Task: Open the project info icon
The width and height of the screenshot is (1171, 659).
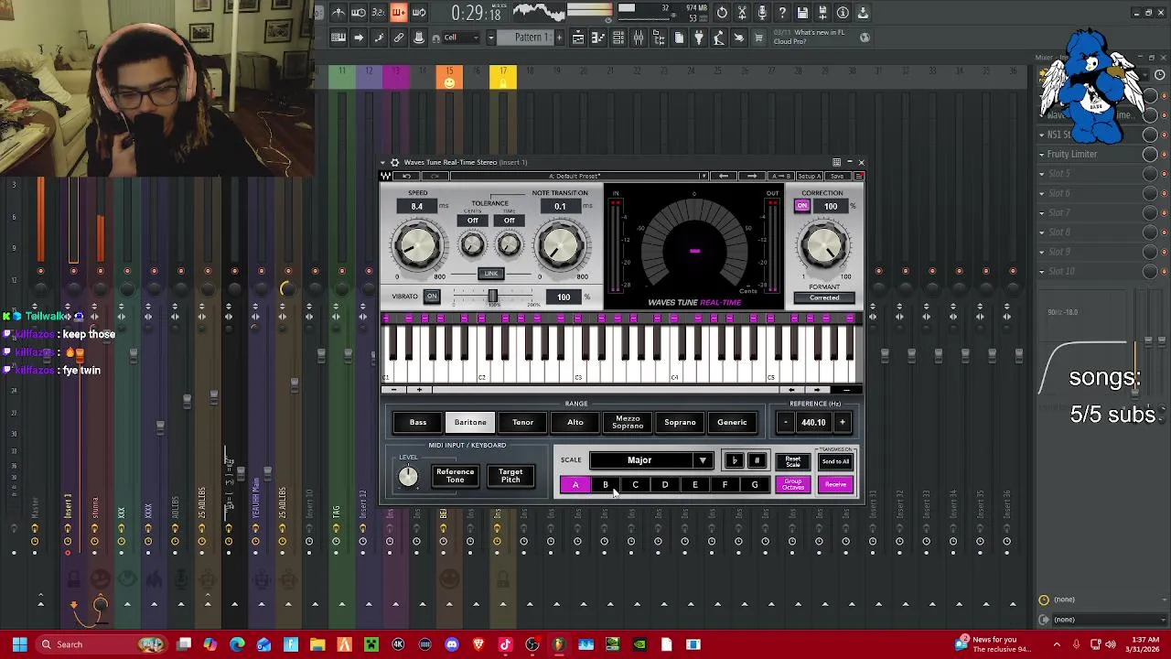Action: click(843, 13)
